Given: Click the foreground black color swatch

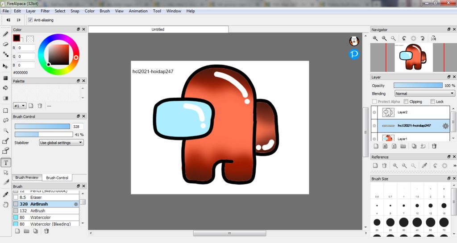Looking at the screenshot, I should (x=17, y=38).
